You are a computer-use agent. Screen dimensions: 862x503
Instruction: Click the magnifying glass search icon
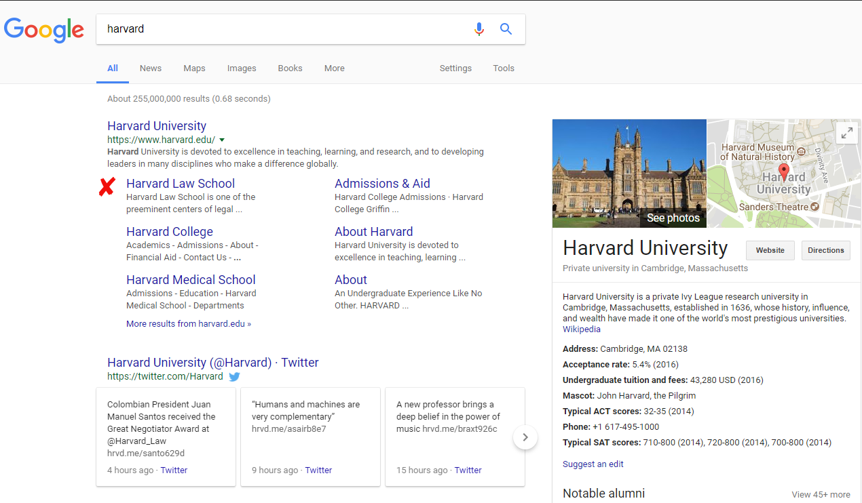point(506,29)
